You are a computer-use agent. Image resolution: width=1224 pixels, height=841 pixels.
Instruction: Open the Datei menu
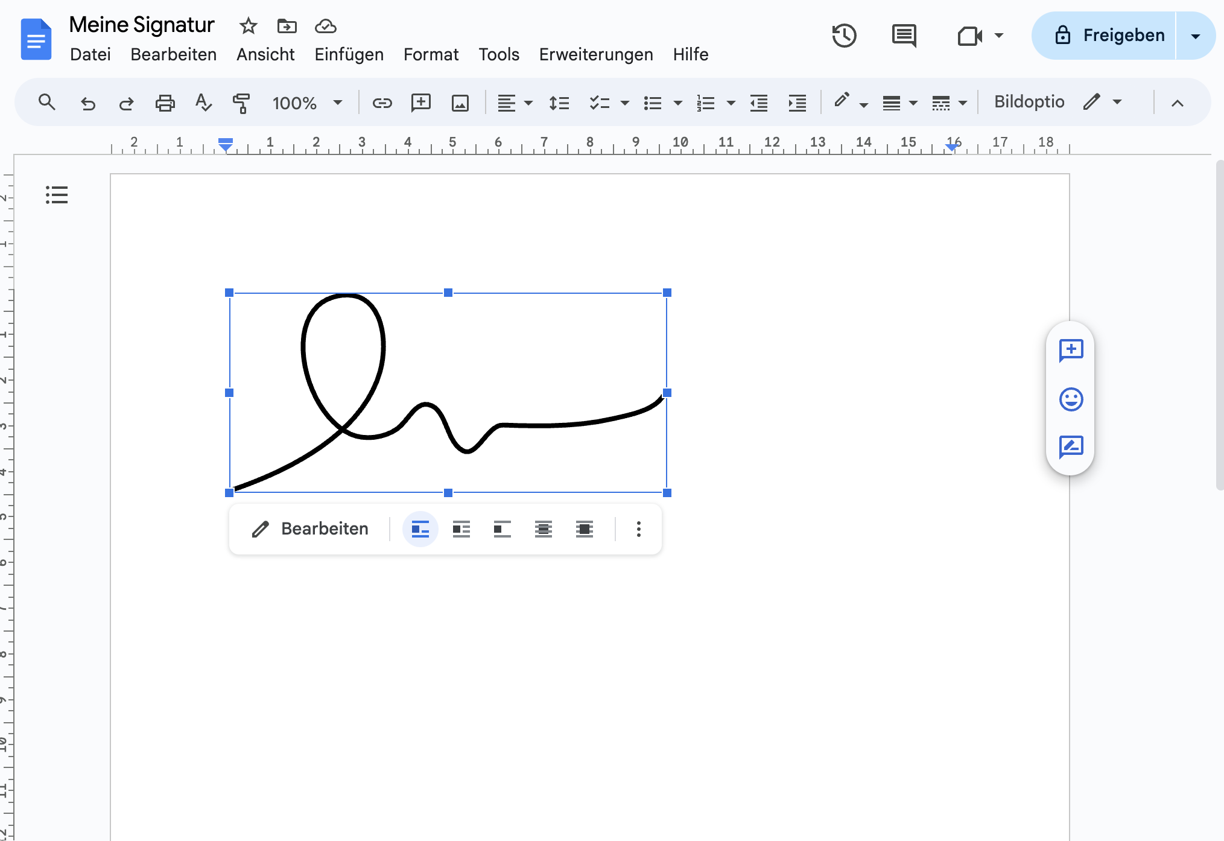(90, 54)
